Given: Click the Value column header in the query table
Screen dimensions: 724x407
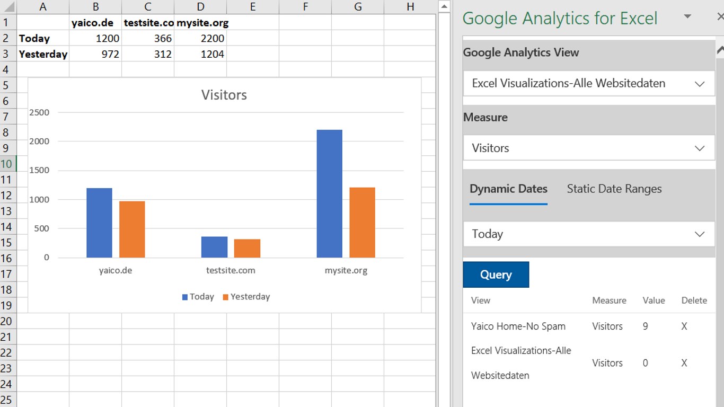Looking at the screenshot, I should [654, 300].
